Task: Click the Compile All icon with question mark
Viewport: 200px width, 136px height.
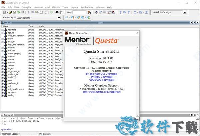Action: pos(101,12)
